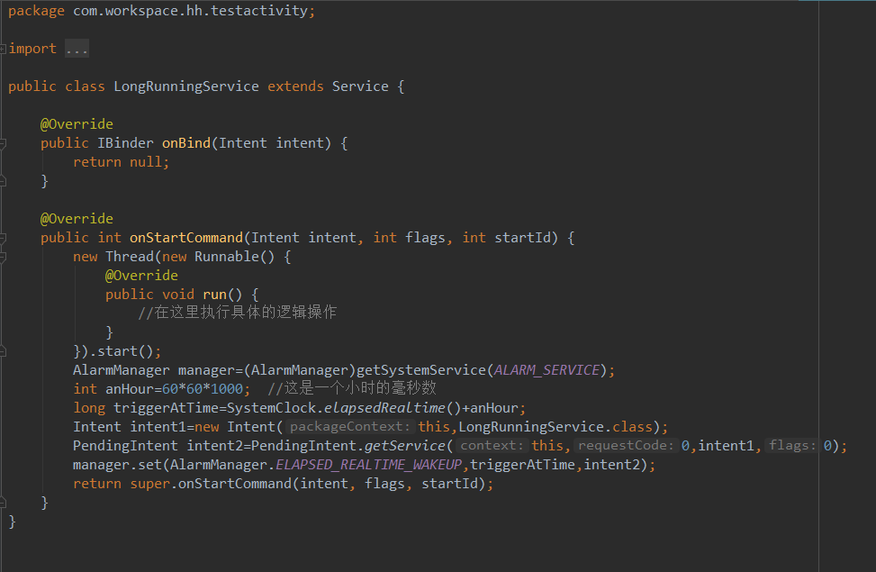
Task: Click the 'class' keyword in class declaration
Action: (x=85, y=86)
